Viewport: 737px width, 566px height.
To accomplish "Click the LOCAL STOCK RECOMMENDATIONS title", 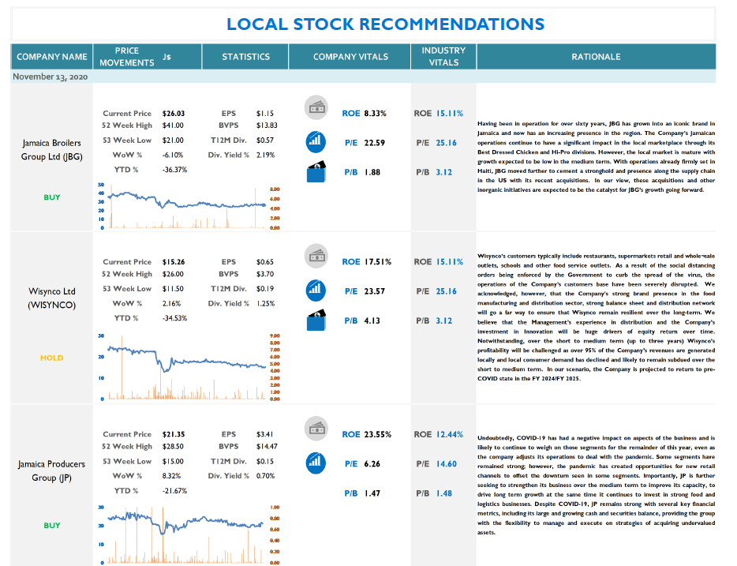I will [x=385, y=24].
